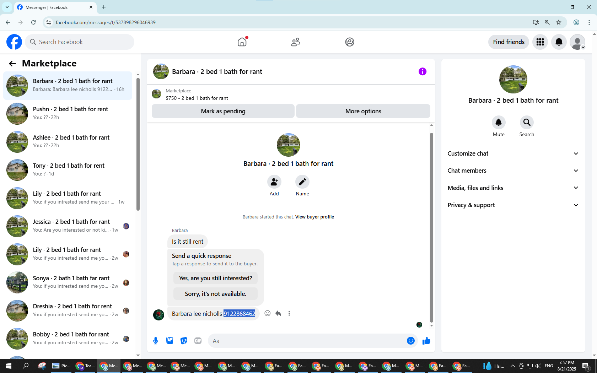Viewport: 597px width, 373px height.
Task: Search in conversation using magnifier icon
Action: [x=527, y=122]
